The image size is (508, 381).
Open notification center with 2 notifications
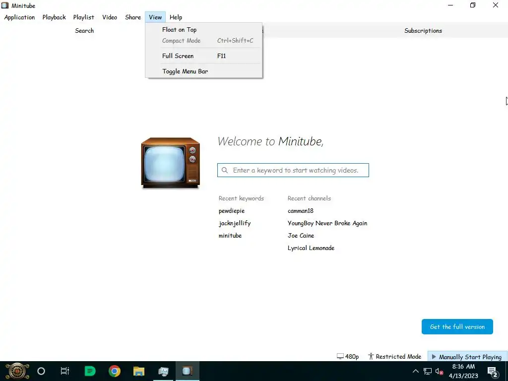[x=493, y=371]
